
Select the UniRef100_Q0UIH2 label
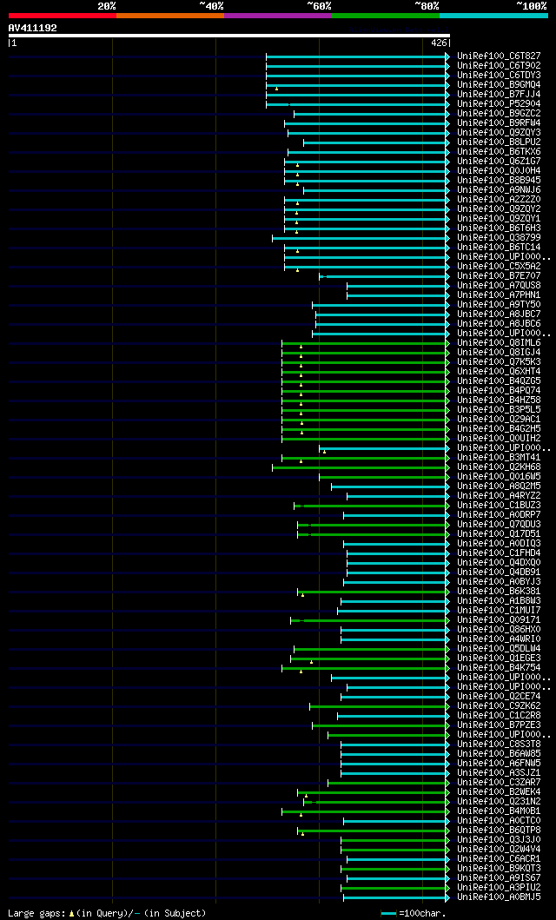point(500,439)
